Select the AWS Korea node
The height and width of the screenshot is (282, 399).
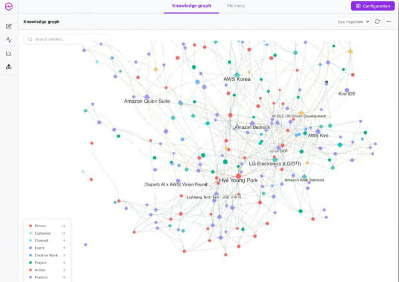pos(237,75)
